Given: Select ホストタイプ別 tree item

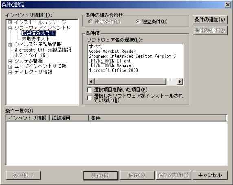Looking at the screenshot, I should pos(31,55).
